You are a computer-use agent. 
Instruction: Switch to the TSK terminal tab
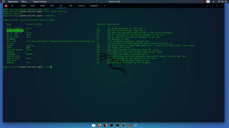(x=70, y=6)
